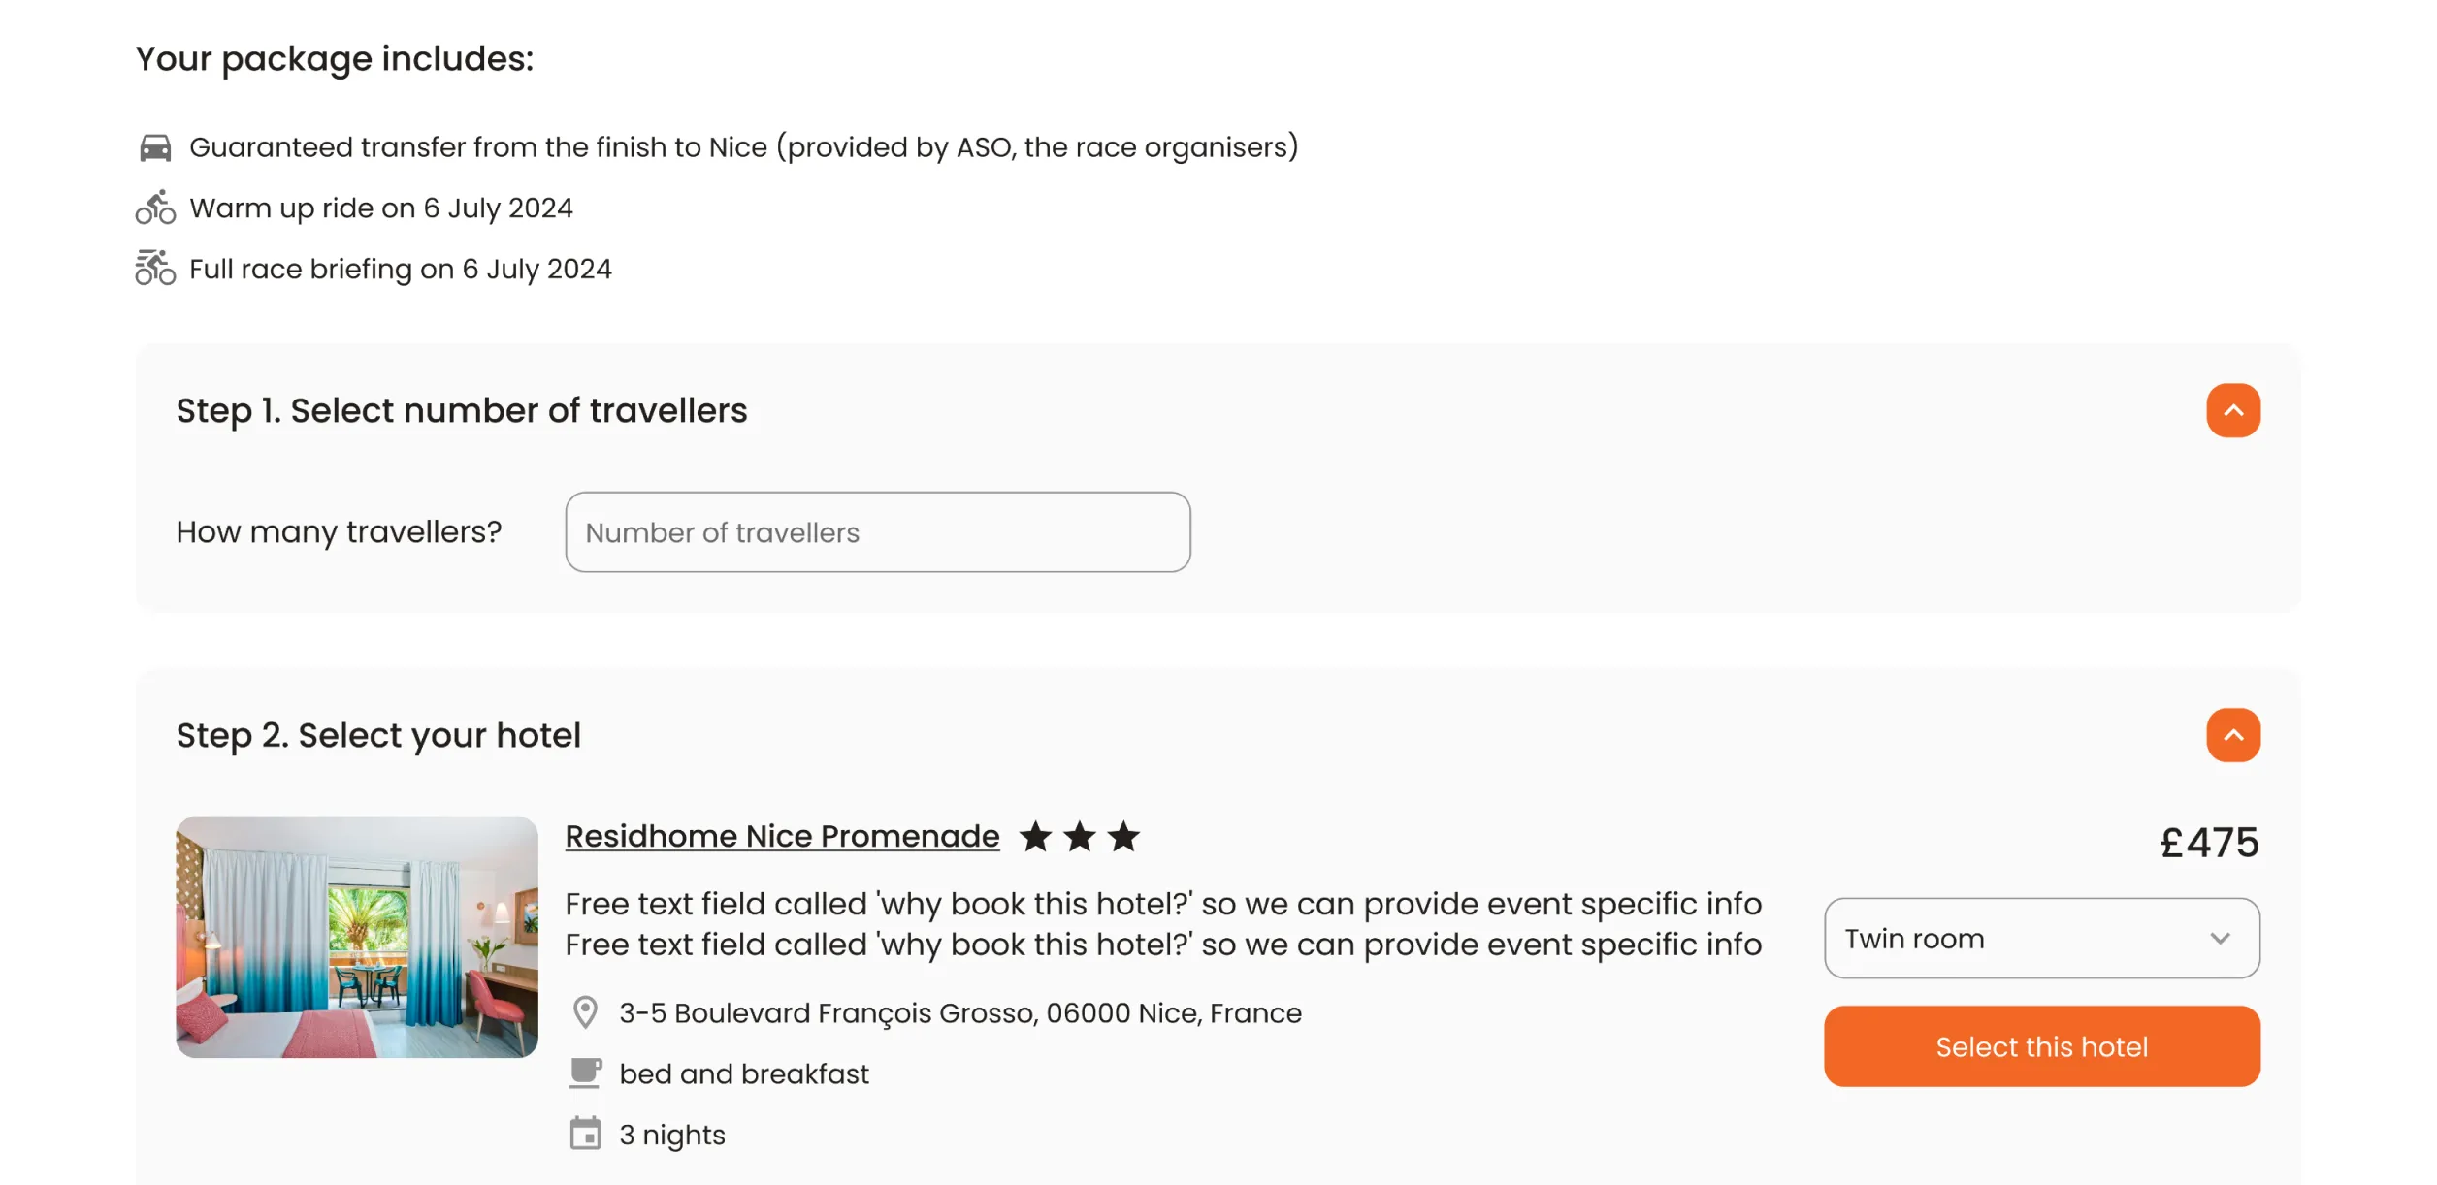Click the location pin icon beside the address
Viewport: 2437px width, 1185px height.
pyautogui.click(x=585, y=1012)
